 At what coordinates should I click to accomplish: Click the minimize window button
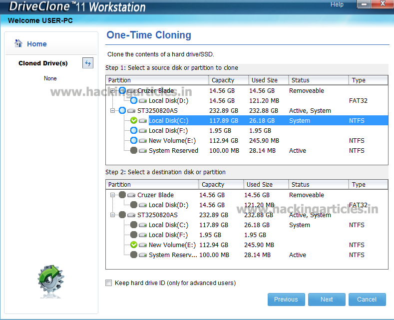364,4
